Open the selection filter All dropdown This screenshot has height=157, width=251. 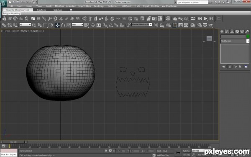point(25,25)
